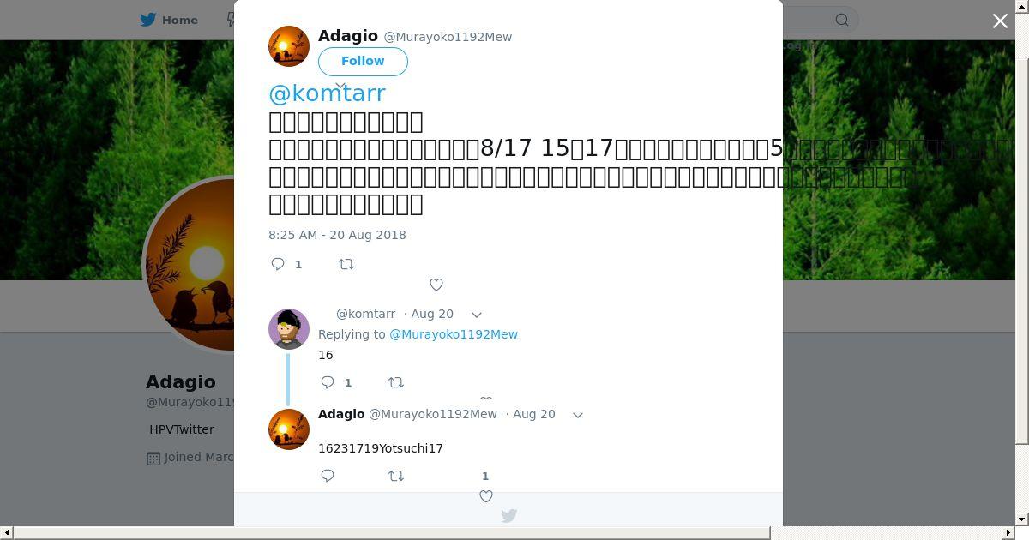Screen dimensions: 1029x540
Task: Expand the chevron under Follow button
Action: click(340, 86)
